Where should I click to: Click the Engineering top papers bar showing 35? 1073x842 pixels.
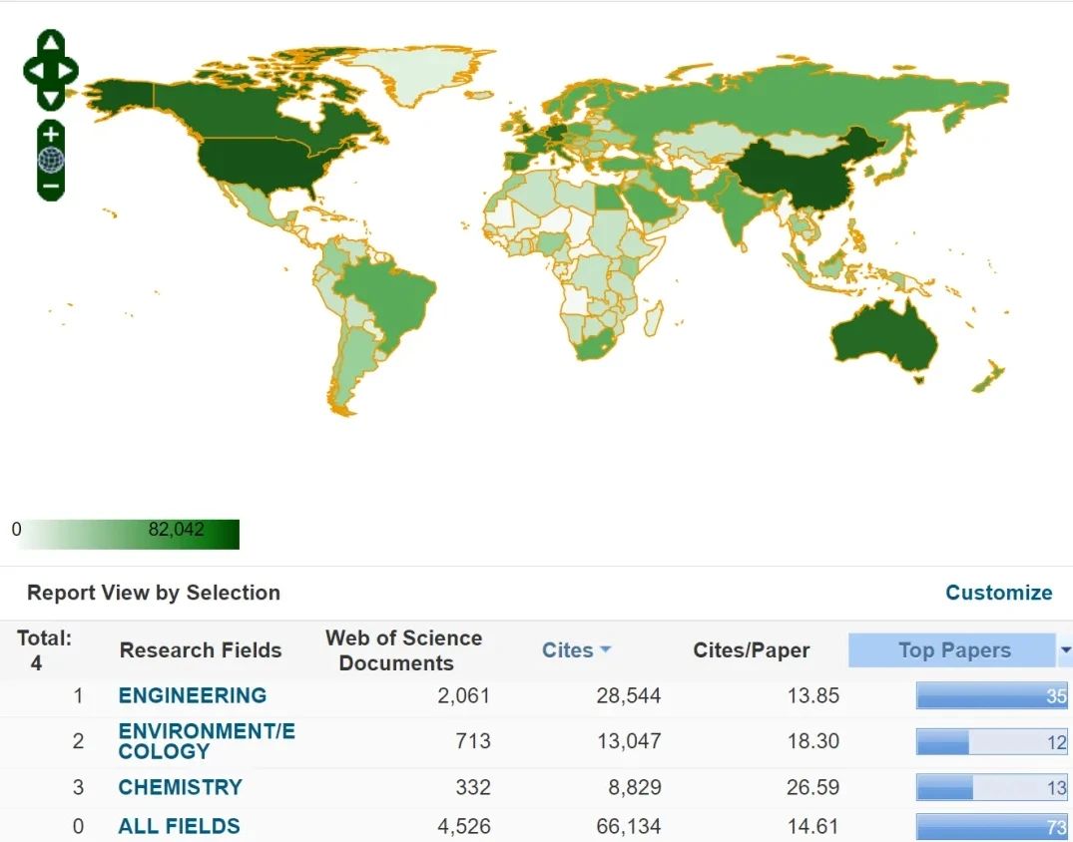coord(991,696)
